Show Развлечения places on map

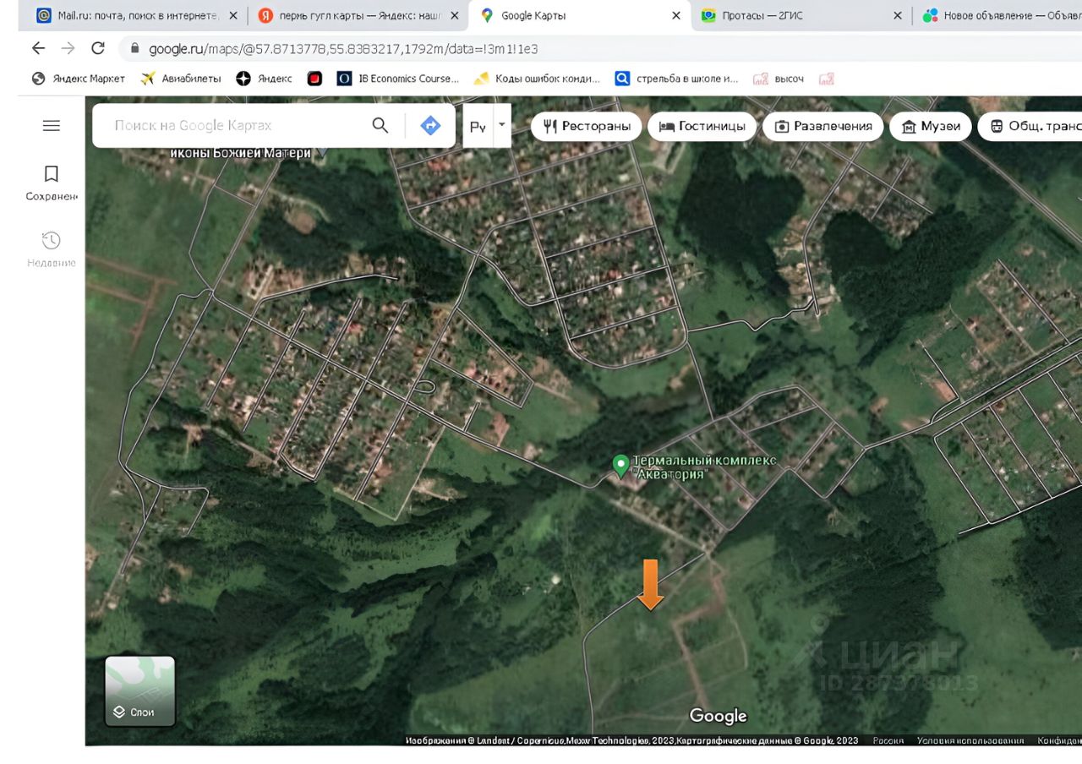[x=823, y=126]
